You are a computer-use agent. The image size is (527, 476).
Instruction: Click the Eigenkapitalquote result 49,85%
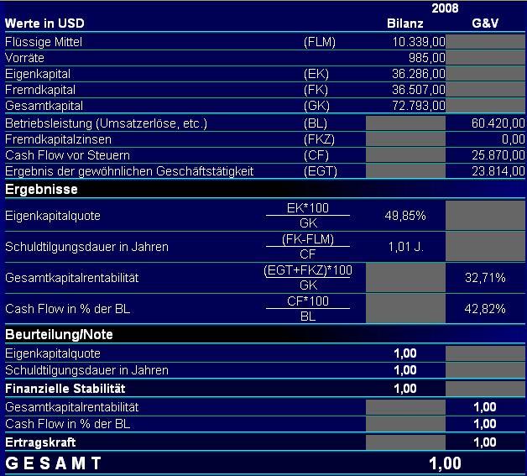coord(405,216)
